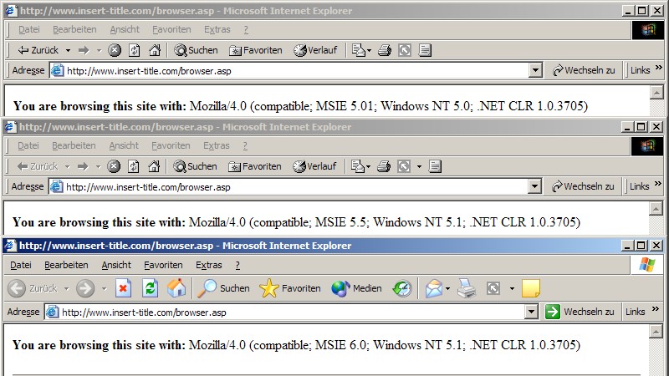Open mail dropdown arrow in IE 5.5 window
The width and height of the screenshot is (669, 376).
(368, 166)
